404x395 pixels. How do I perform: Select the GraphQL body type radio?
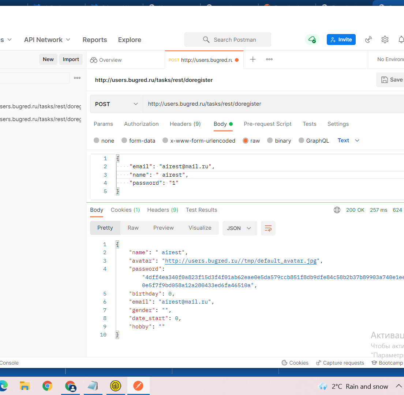click(x=301, y=140)
